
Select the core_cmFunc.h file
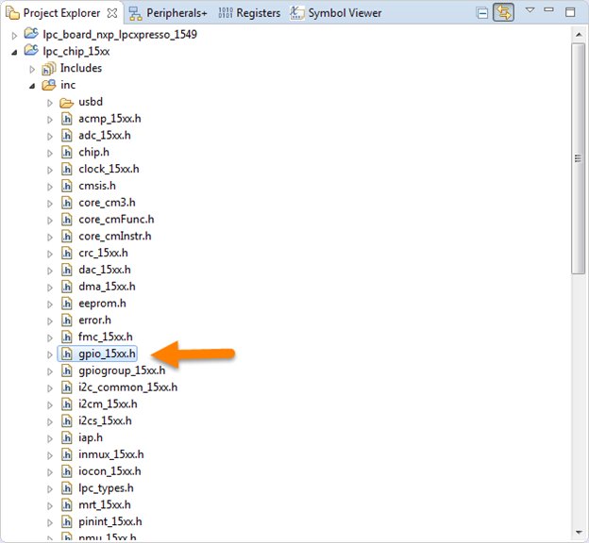tap(116, 220)
